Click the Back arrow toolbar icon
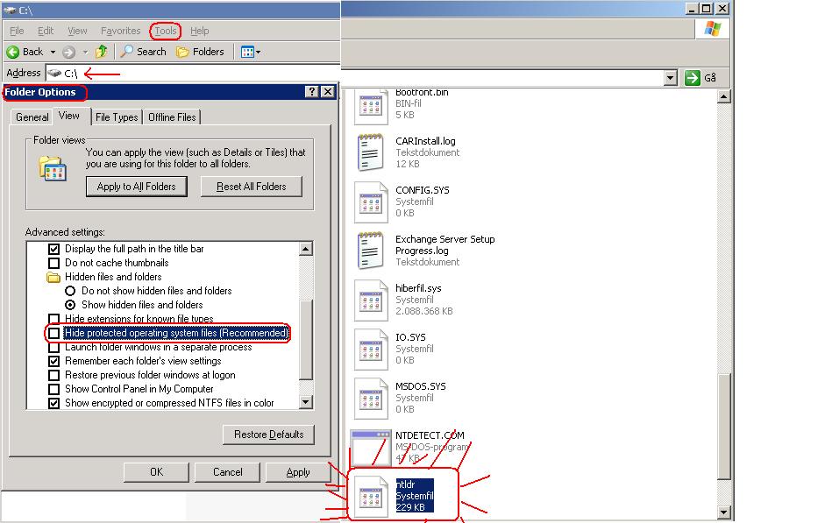This screenshot has width=825, height=523. click(x=14, y=52)
